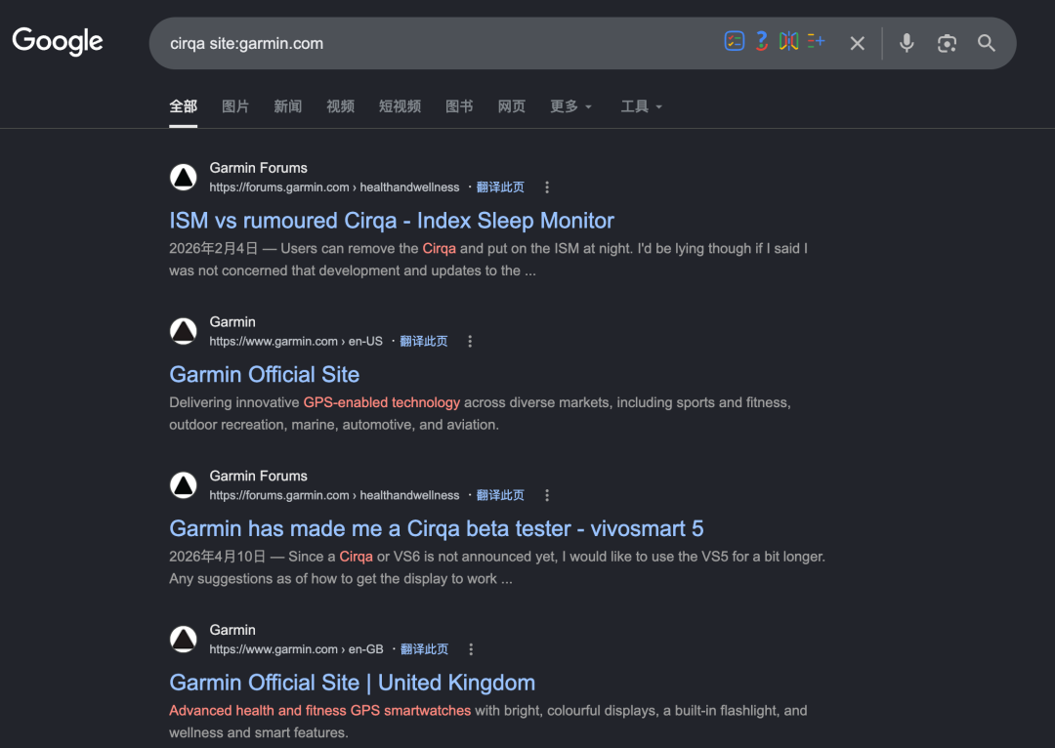Click the 'Garmin' name above the en-GB result

232,630
